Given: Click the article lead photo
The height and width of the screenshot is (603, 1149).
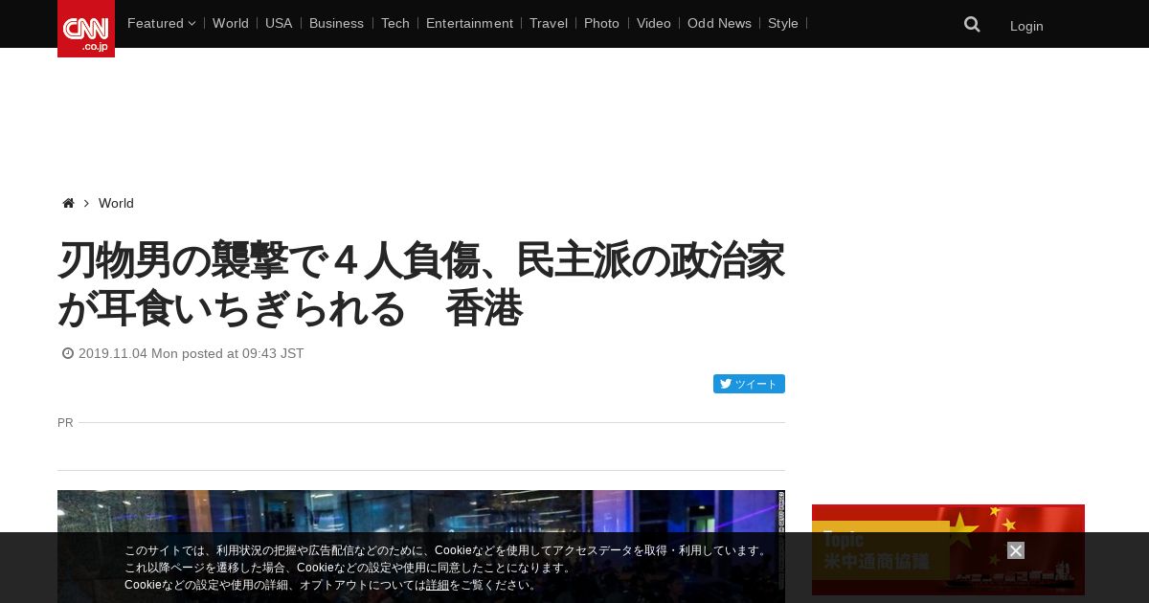Looking at the screenshot, I should (421, 547).
